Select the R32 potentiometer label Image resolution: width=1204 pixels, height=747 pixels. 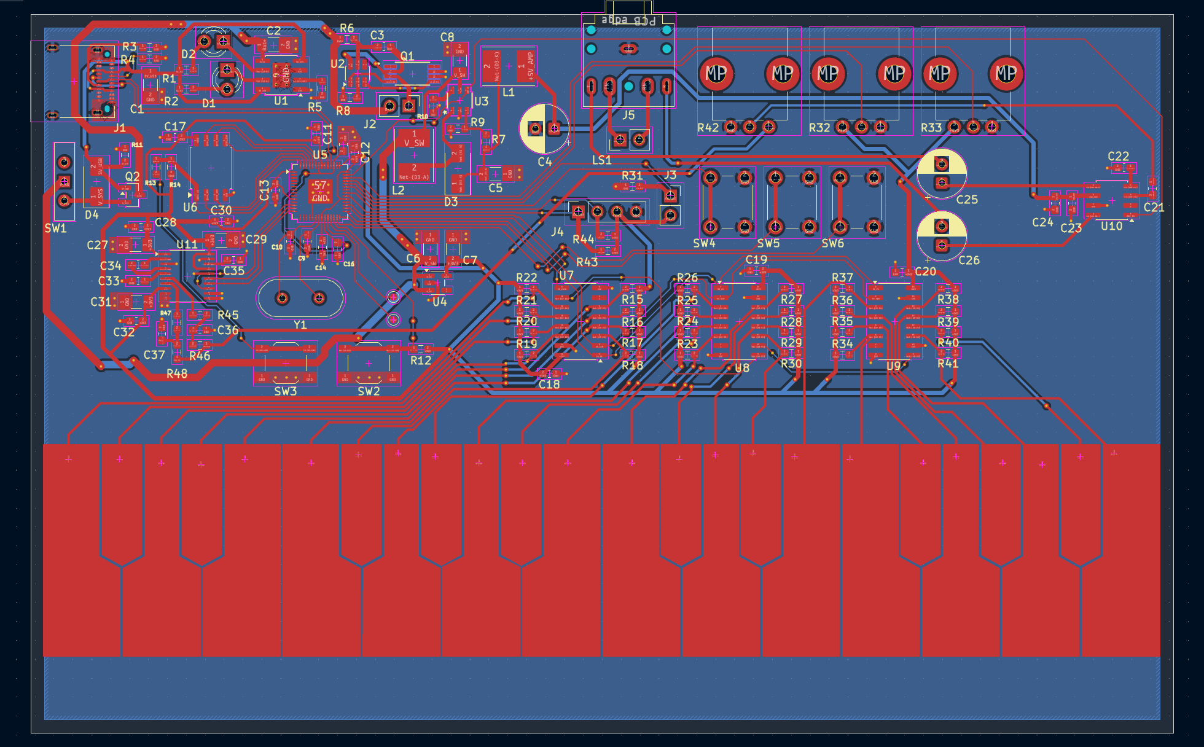click(x=819, y=128)
